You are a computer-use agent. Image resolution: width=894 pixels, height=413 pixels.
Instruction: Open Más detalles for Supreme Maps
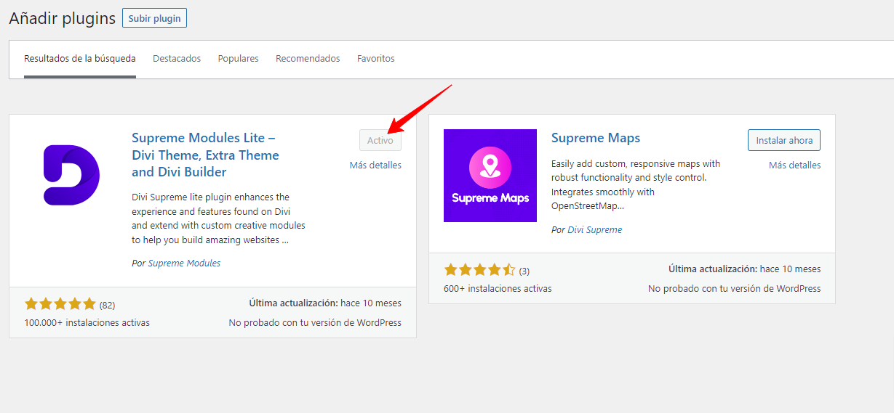[x=794, y=165]
